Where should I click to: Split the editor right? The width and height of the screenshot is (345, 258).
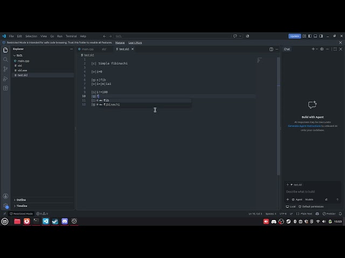271,49
